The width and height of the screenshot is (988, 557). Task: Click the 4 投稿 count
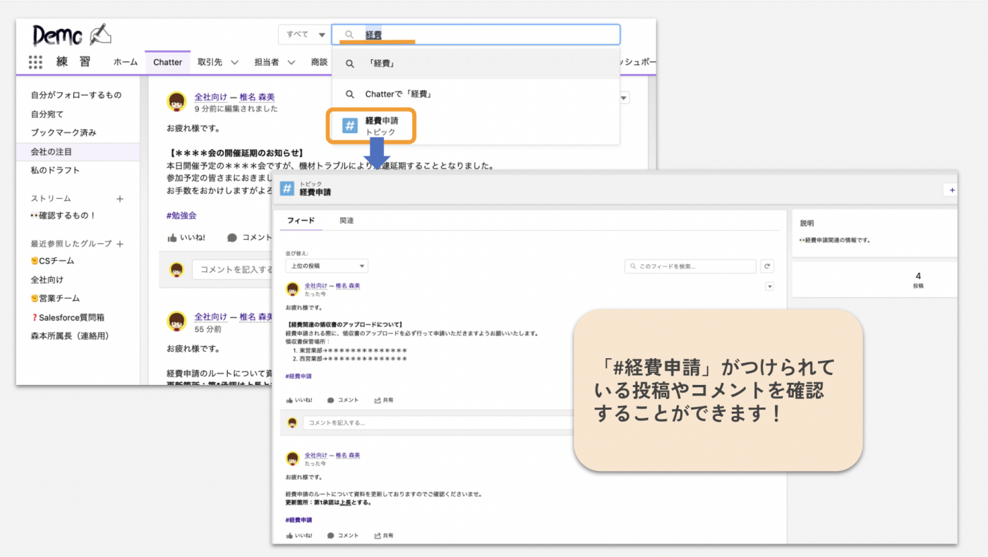point(917,280)
